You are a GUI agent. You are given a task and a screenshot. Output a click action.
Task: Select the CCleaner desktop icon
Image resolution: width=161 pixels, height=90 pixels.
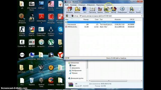51,81
